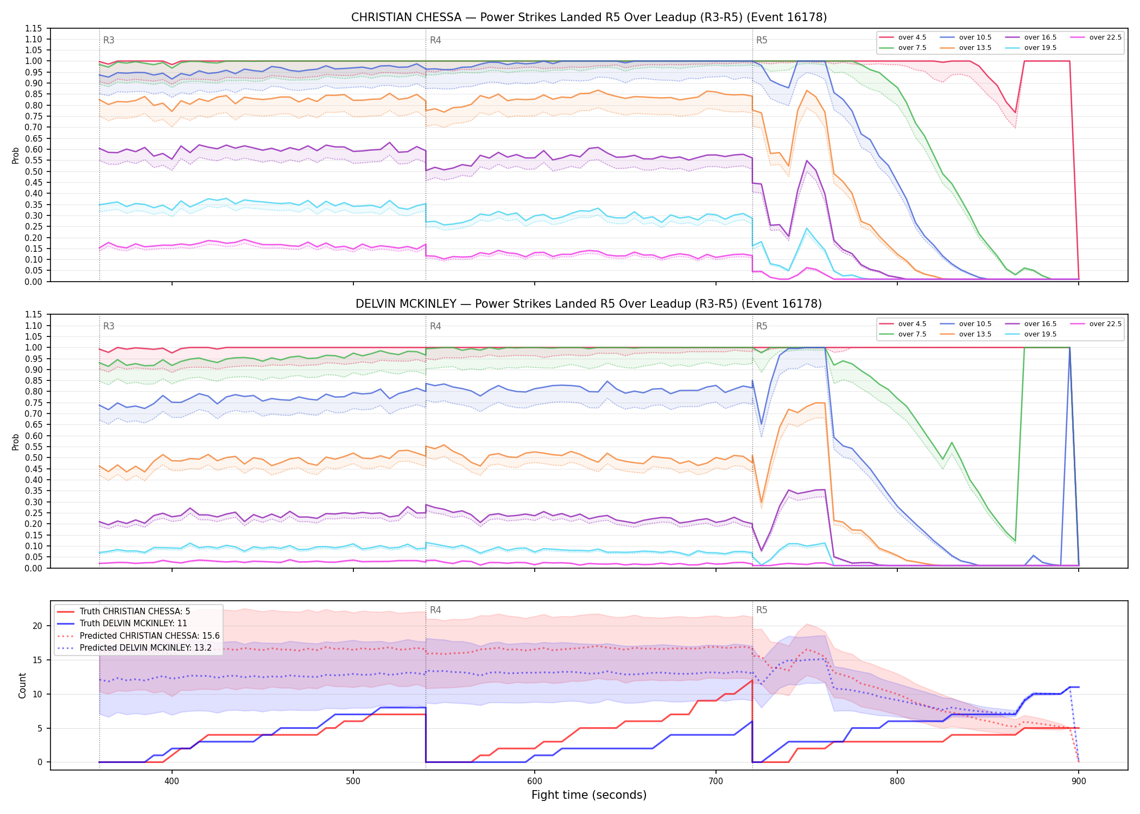Click the DELVIN MCKINLEY chart title
The height and width of the screenshot is (814, 1140).
tap(589, 304)
